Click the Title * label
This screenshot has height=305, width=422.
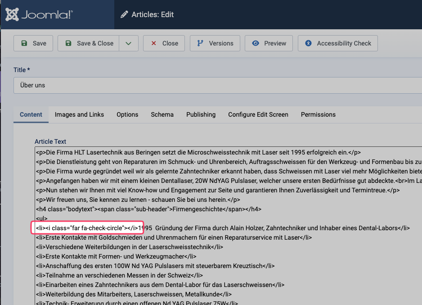(22, 70)
